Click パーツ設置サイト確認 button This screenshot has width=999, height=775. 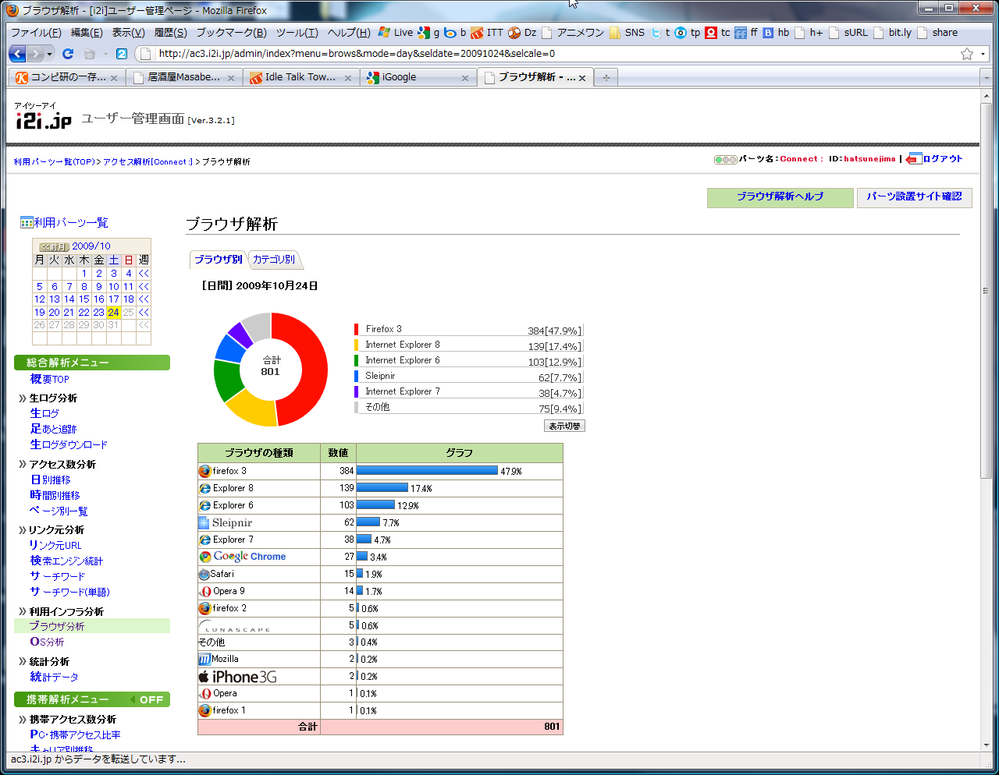914,197
